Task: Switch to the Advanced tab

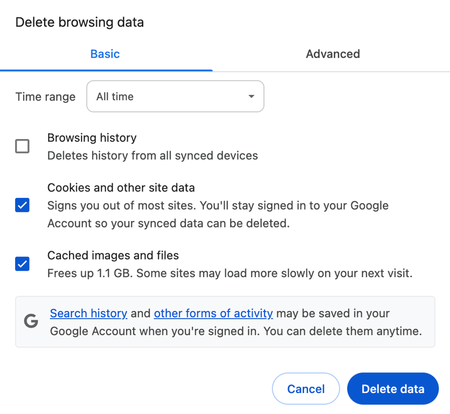Action: (x=333, y=54)
